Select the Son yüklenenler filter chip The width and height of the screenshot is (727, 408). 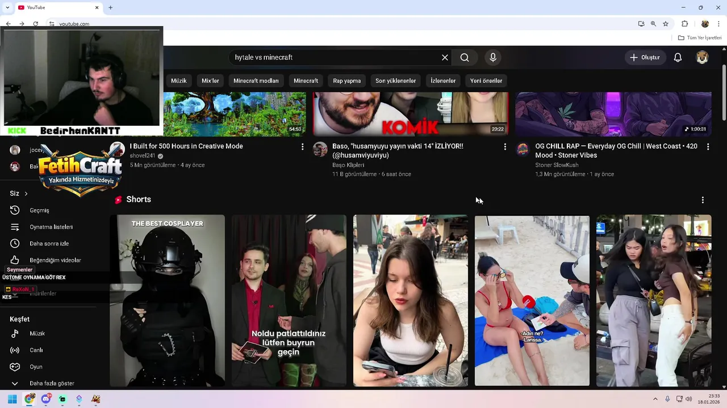click(395, 80)
